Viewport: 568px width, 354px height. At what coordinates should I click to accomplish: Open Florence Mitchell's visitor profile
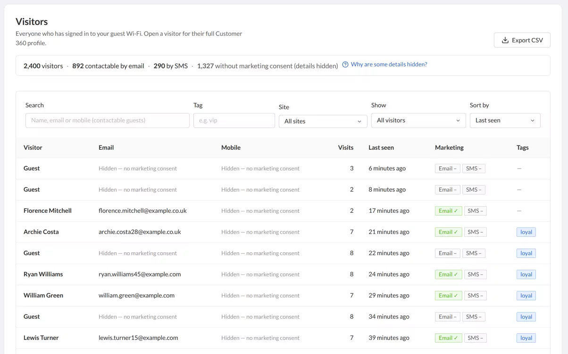point(48,210)
